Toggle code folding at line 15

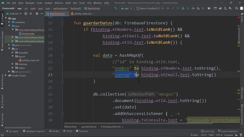[x=63, y=23]
